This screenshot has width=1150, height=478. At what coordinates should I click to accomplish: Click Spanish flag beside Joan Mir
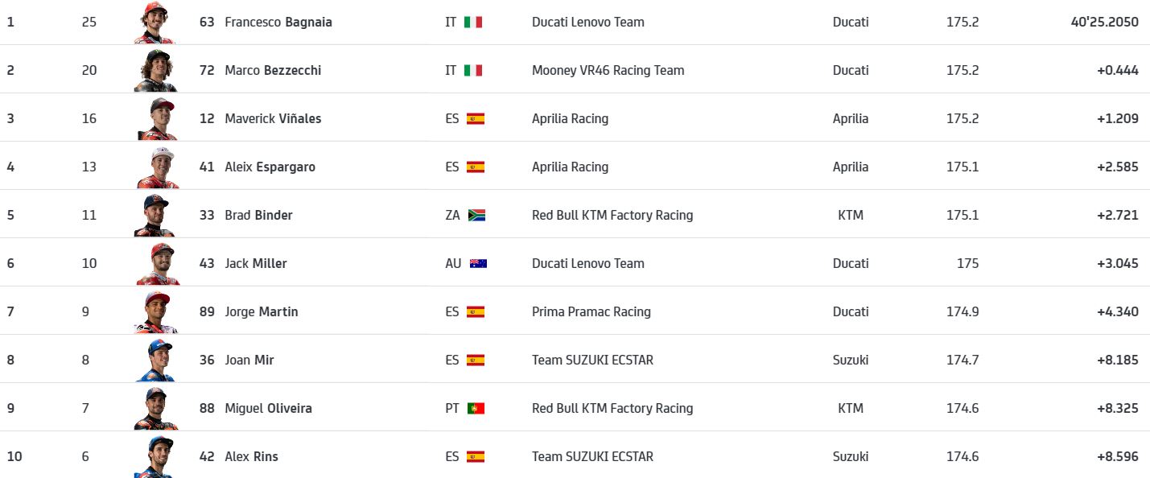coord(476,360)
